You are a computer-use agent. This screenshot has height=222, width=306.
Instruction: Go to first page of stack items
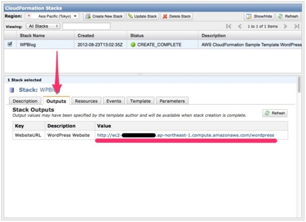pos(229,26)
